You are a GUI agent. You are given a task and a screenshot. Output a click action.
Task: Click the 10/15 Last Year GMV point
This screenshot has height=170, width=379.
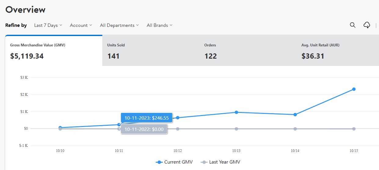(x=354, y=129)
